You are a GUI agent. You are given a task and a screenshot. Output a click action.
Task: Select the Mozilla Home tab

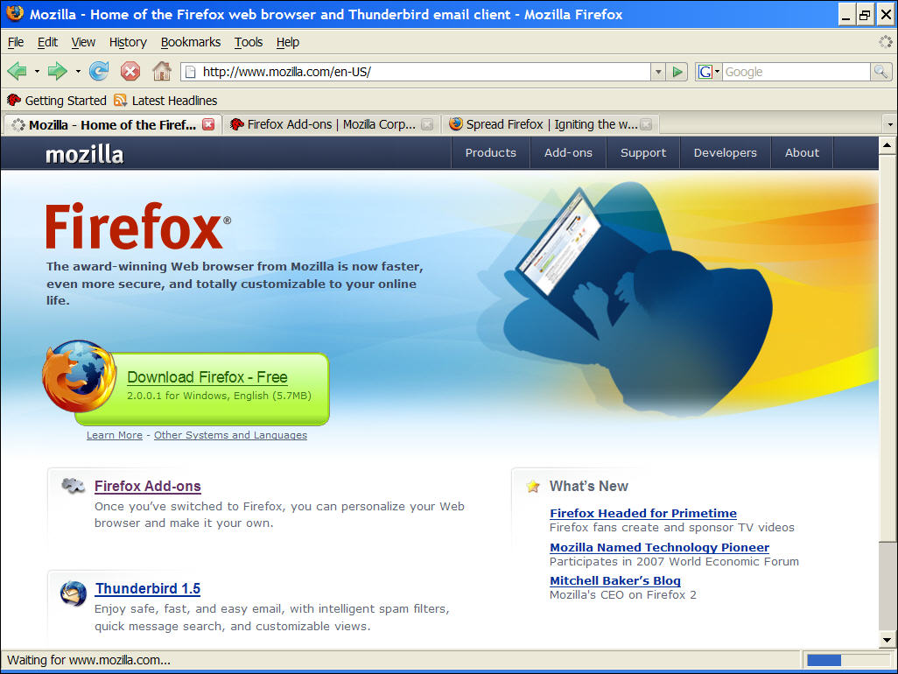point(112,124)
